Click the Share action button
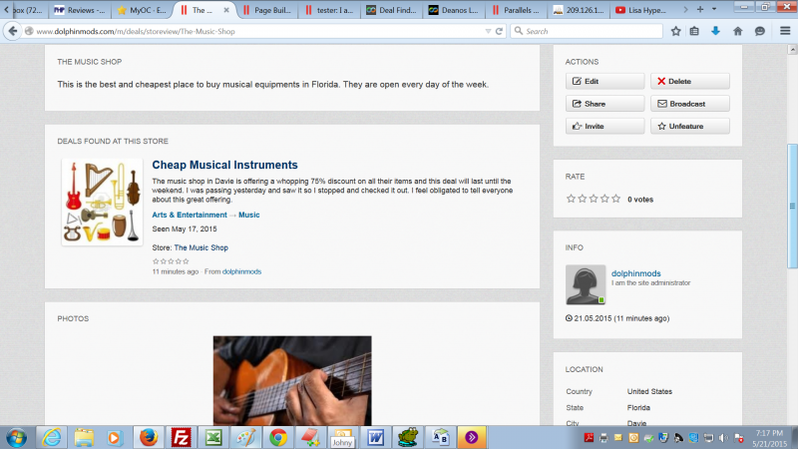This screenshot has width=798, height=449. (604, 104)
